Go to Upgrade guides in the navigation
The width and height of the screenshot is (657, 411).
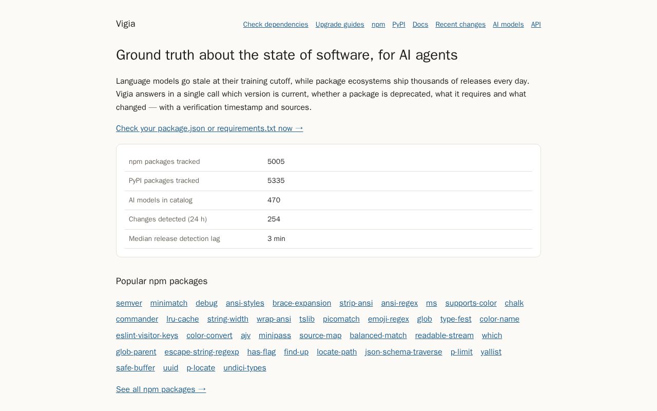click(x=340, y=25)
